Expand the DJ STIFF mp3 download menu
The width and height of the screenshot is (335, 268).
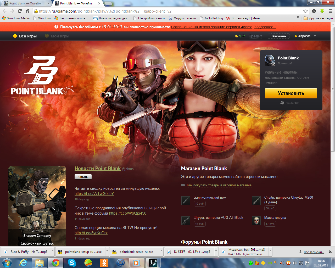pos(216,252)
